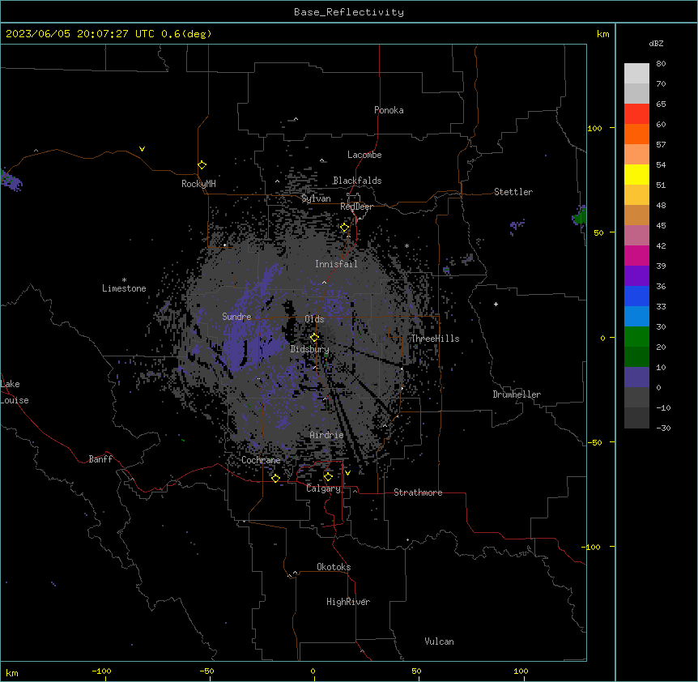Click the Cochrane town label
This screenshot has height=682, width=698.
point(261,460)
